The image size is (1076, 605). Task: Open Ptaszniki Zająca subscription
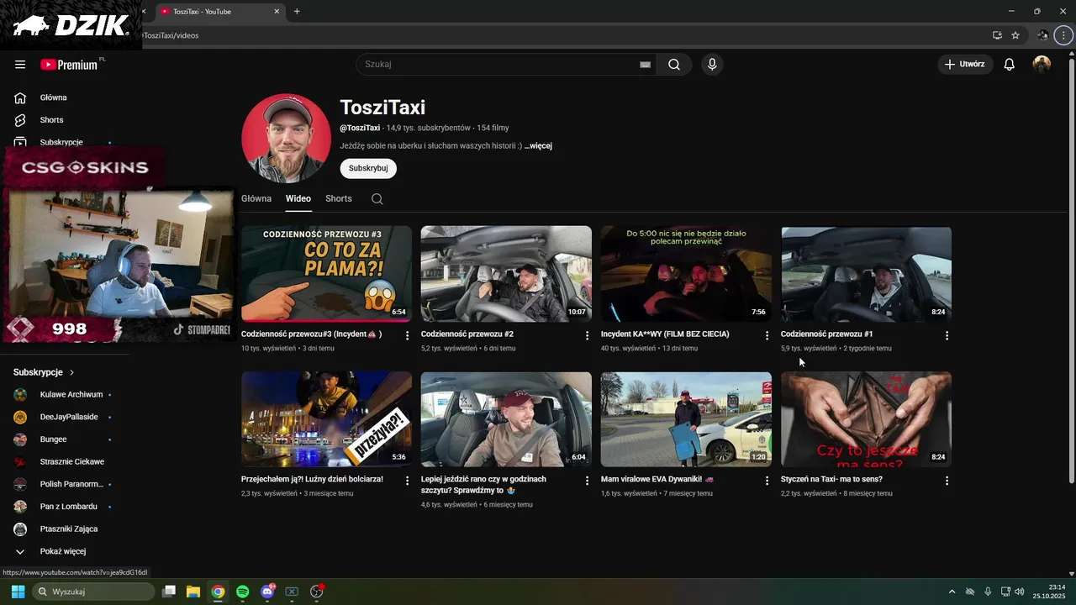coord(69,529)
